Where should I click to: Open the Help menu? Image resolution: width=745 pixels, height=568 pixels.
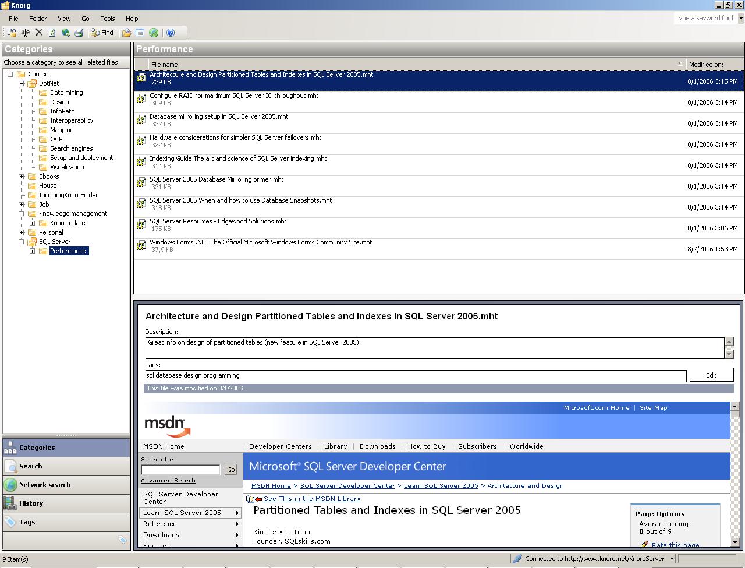[x=132, y=19]
